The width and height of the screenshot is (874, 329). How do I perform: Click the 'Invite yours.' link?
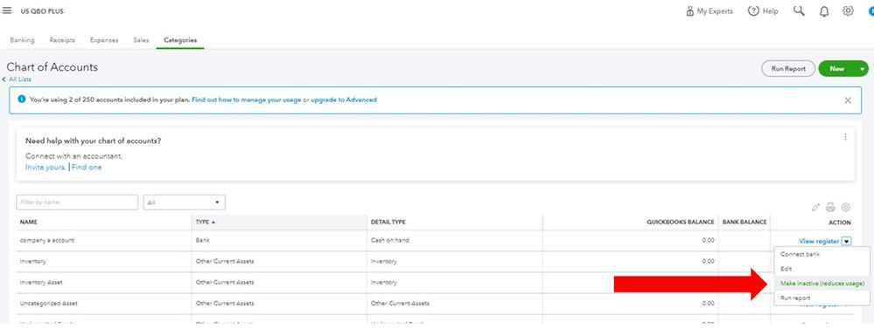coord(45,168)
